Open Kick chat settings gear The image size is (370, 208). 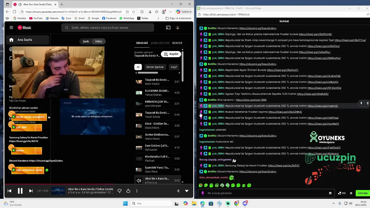(x=351, y=193)
